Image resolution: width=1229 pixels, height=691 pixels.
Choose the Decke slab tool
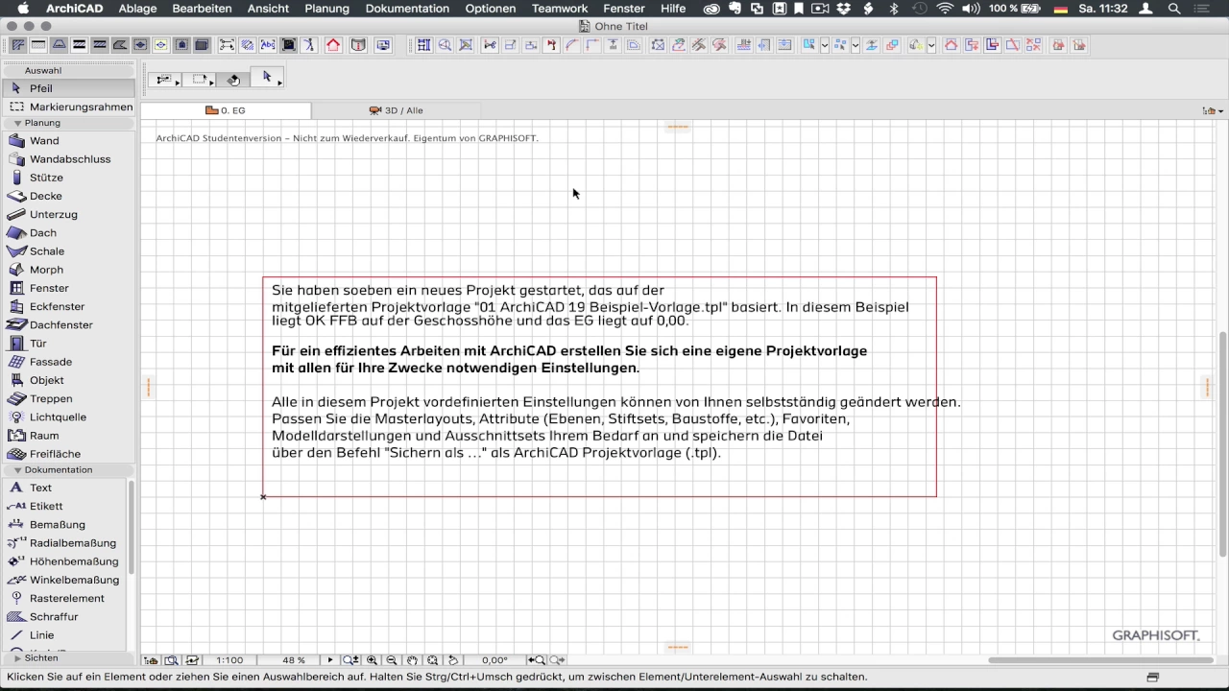coord(67,196)
